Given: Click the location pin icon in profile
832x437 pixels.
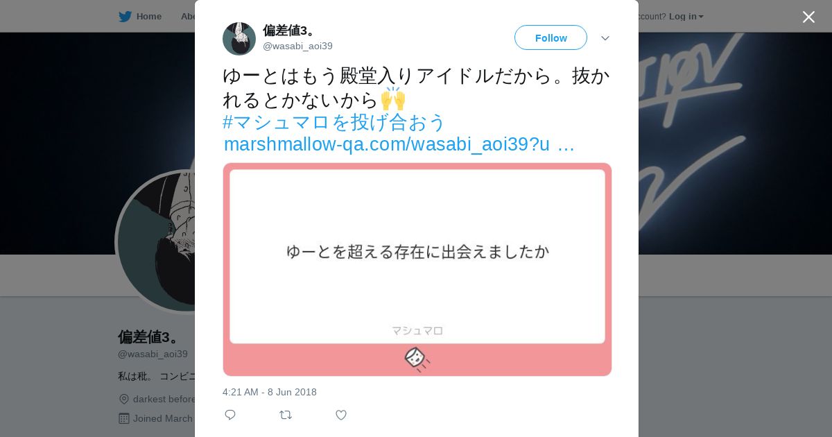Looking at the screenshot, I should point(124,399).
